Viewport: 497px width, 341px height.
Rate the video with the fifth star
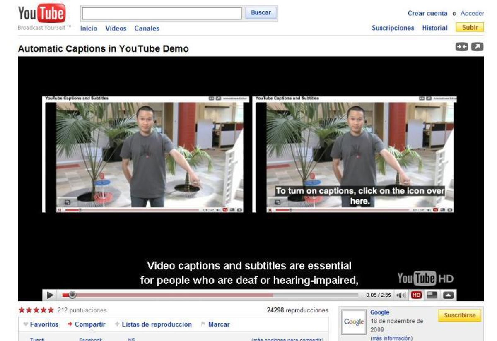click(x=51, y=310)
